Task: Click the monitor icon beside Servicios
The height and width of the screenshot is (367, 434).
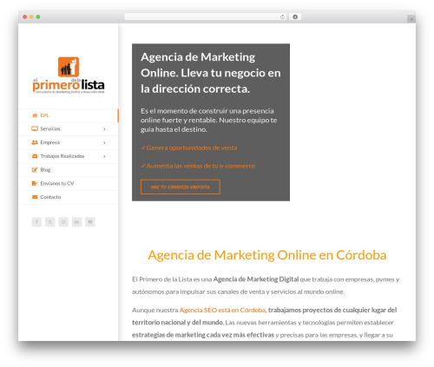Action: pyautogui.click(x=35, y=128)
